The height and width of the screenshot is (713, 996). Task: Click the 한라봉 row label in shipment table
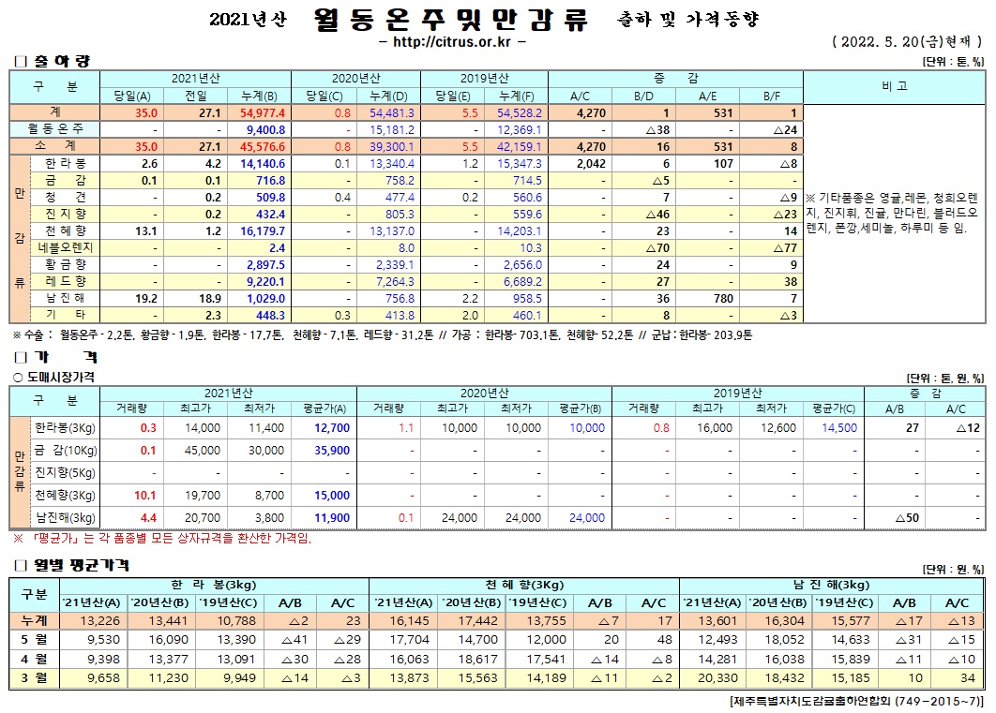(67, 162)
